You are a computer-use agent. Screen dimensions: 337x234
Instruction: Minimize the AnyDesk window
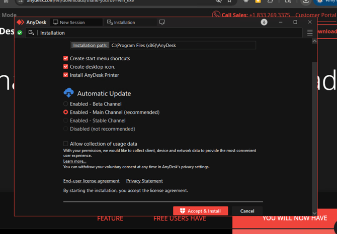(281, 22)
